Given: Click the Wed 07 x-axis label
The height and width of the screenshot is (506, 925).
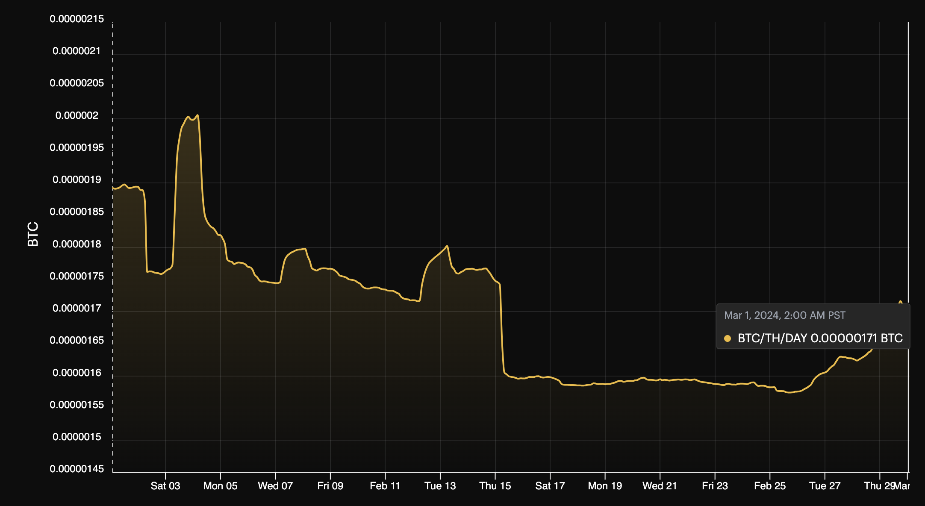Looking at the screenshot, I should [275, 486].
